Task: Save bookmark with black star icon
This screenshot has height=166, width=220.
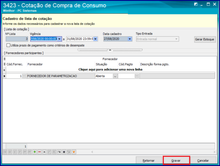Action: [64, 152]
